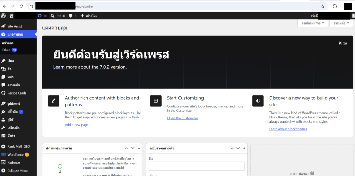Expand ช่วยเหลือ help dropdown

pos(341,23)
